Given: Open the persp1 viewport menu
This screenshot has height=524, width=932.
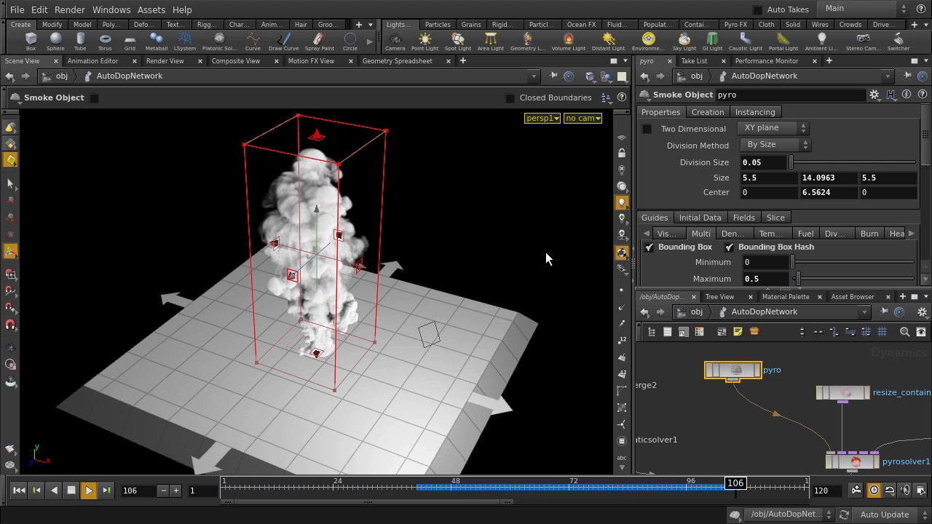Looking at the screenshot, I should point(542,119).
